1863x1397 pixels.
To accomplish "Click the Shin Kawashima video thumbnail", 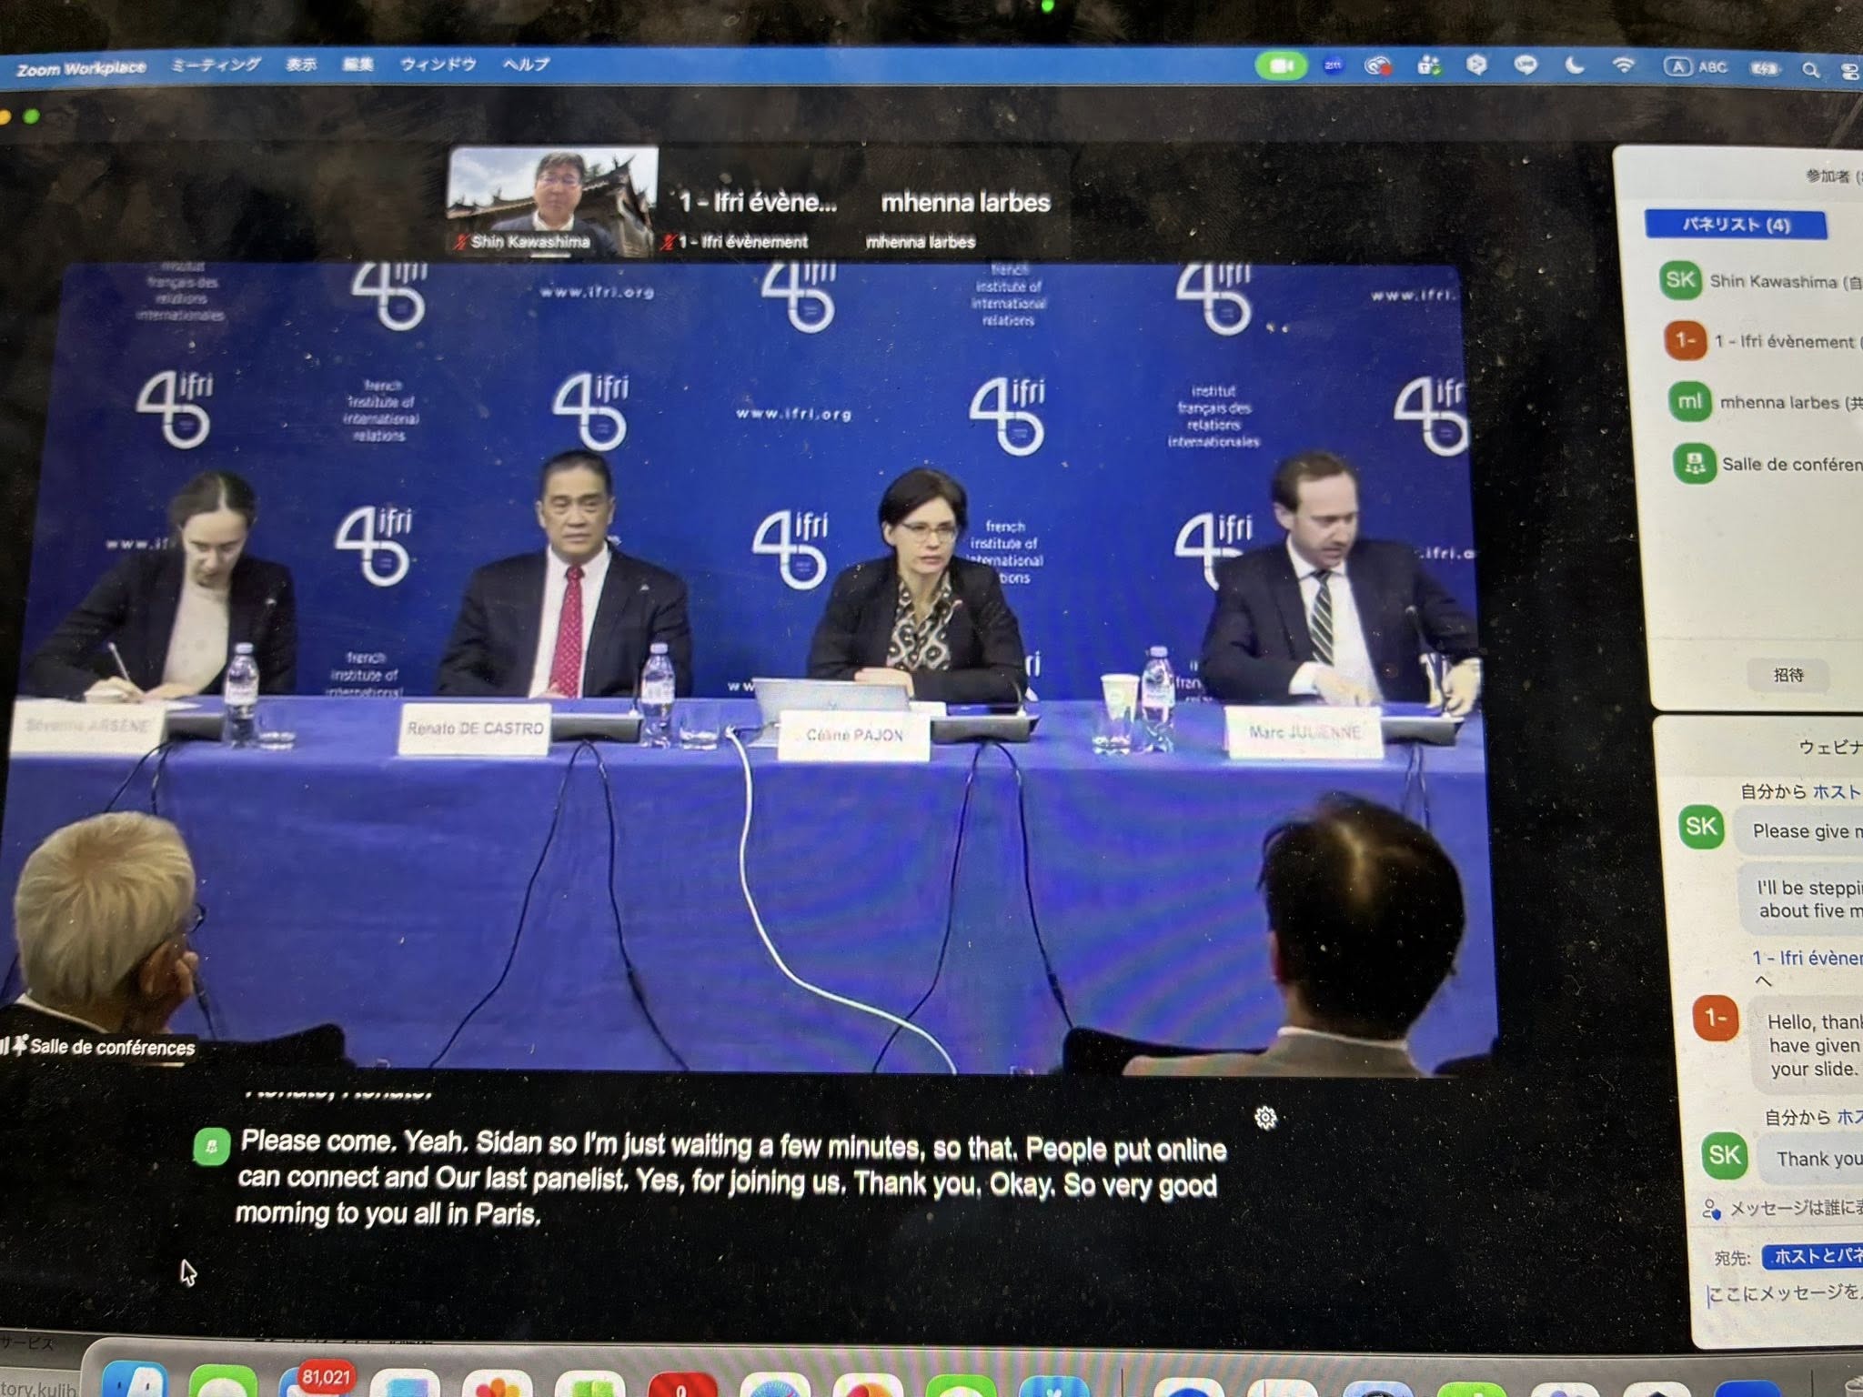I will 552,202.
